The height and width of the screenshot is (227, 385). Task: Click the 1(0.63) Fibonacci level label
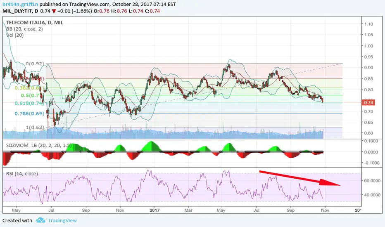coord(35,128)
